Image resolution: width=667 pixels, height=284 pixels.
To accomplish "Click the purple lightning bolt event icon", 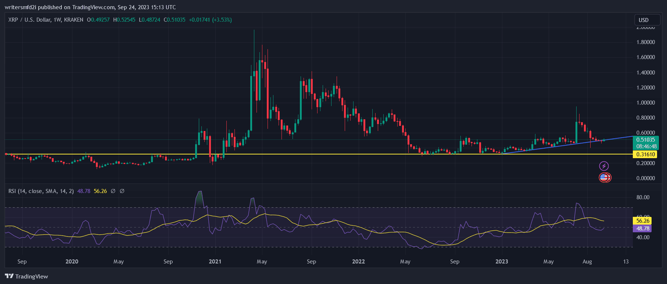I will tap(604, 166).
